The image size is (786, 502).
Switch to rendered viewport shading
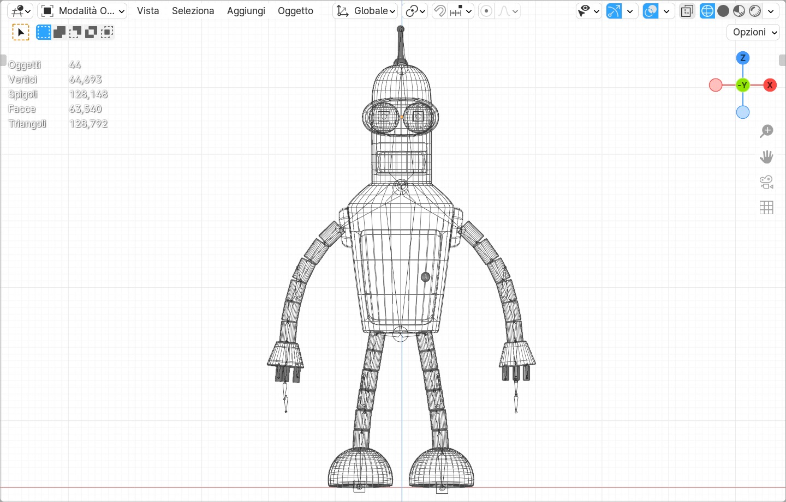click(755, 11)
